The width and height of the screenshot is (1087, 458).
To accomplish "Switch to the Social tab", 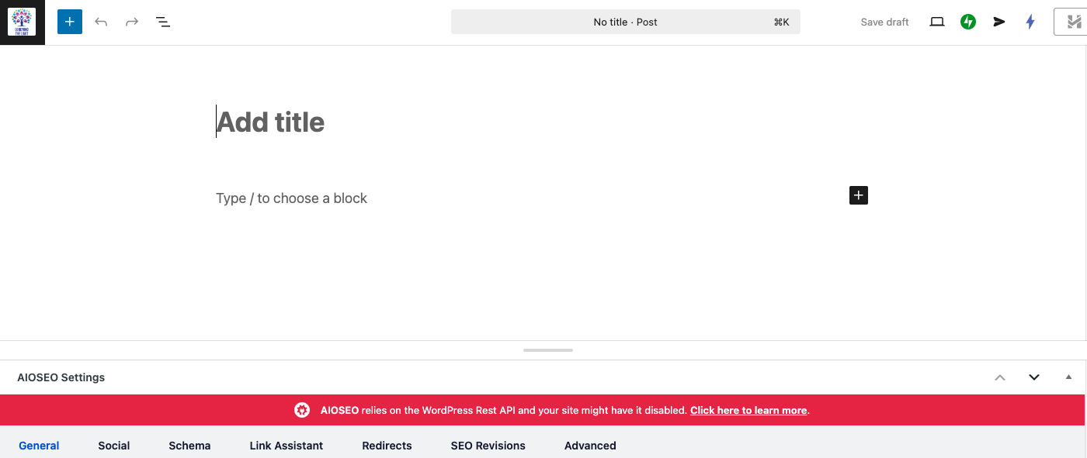I will (x=114, y=446).
